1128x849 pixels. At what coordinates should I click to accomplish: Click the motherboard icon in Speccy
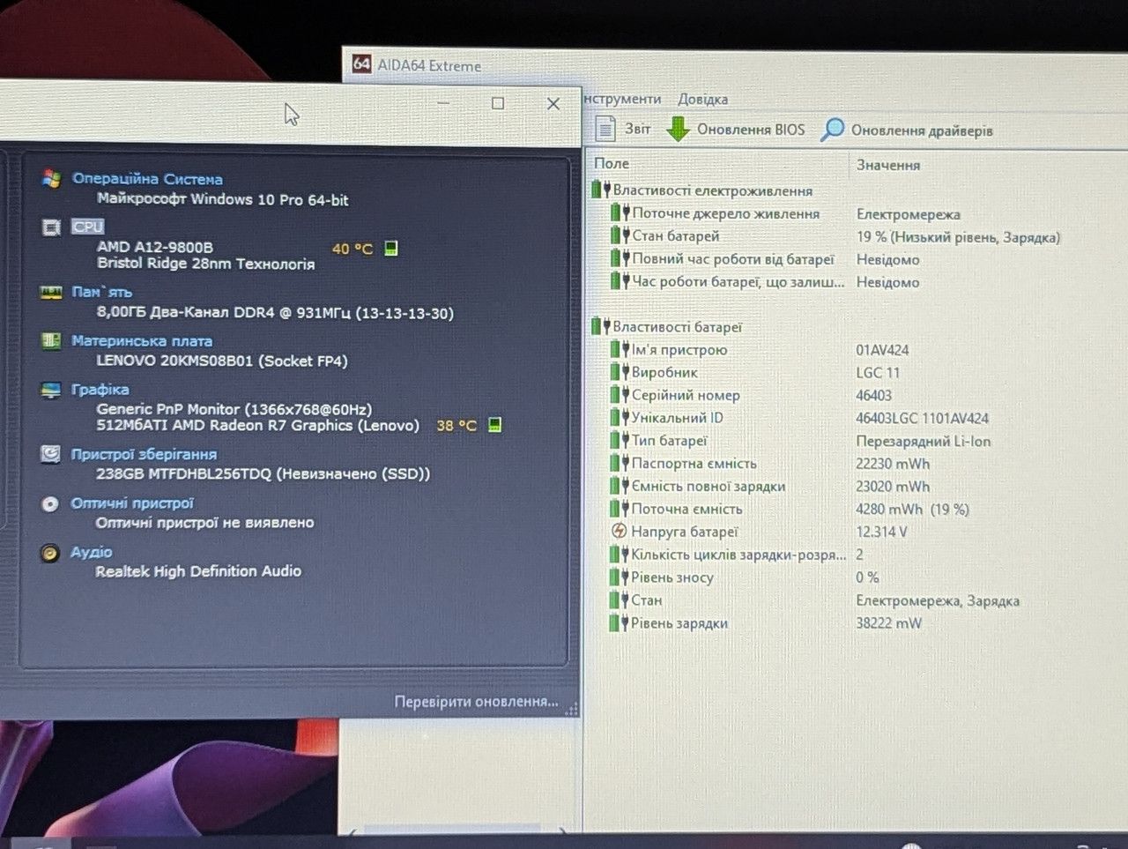point(51,341)
